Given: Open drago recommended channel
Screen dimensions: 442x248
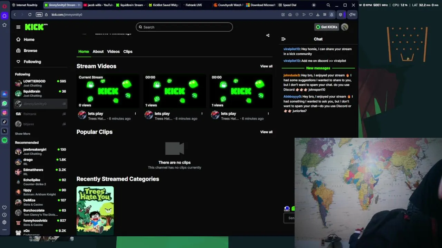Looking at the screenshot, I should pos(40,162).
